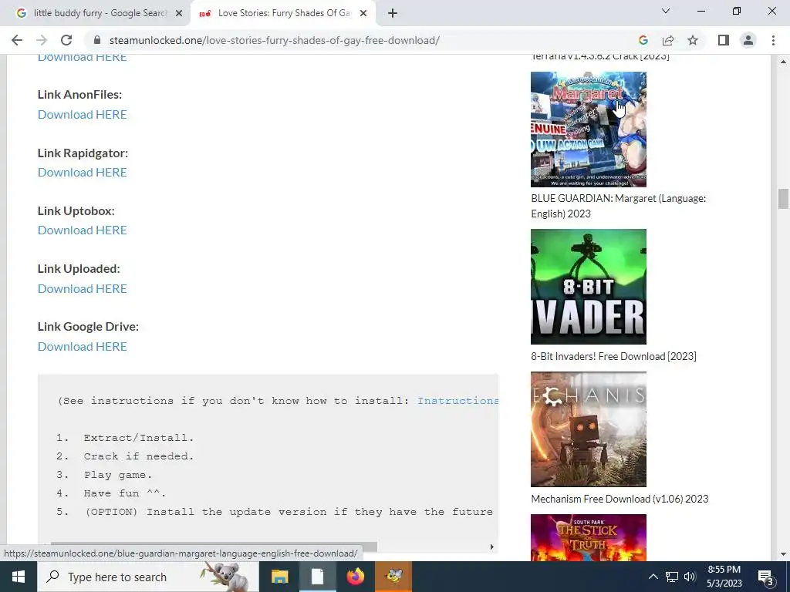Screen dimensions: 790x592
Task: Open network status tray icon
Action: 672,577
